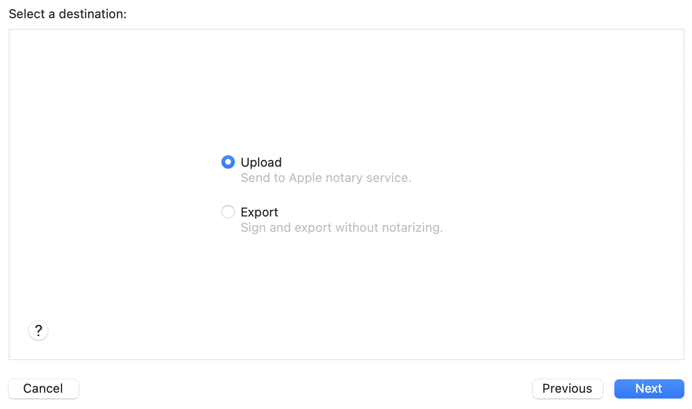Click "Send to Apple notary service." description

[326, 178]
